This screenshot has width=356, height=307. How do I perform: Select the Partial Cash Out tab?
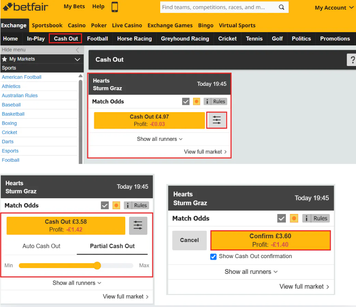pos(112,246)
